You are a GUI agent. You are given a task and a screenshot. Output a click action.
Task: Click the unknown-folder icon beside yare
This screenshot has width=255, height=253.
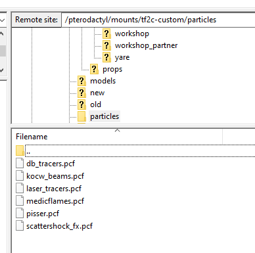(x=106, y=57)
